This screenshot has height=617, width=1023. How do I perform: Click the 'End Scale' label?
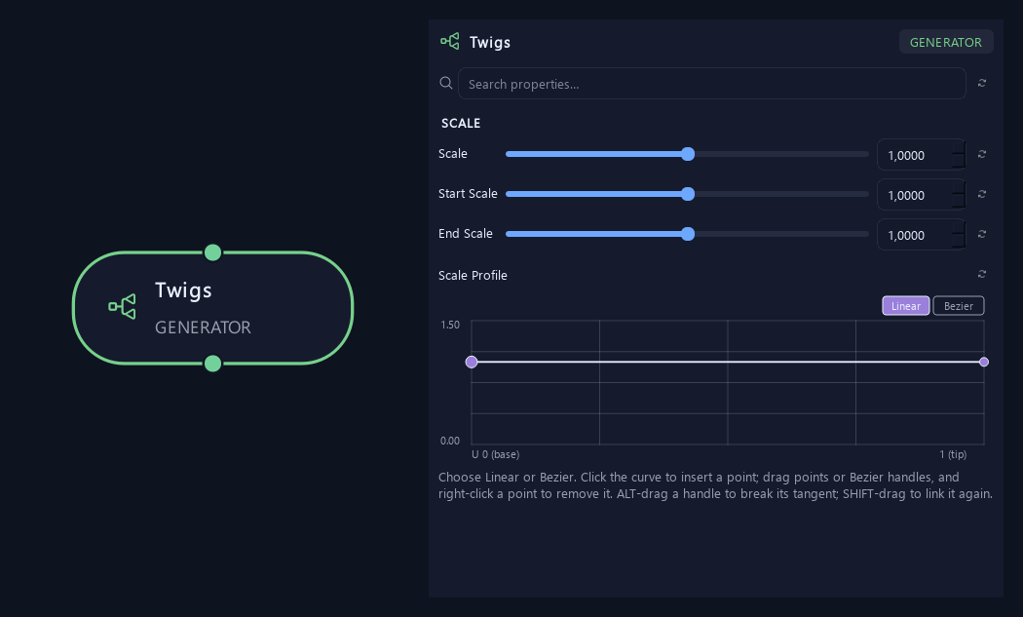pos(465,234)
